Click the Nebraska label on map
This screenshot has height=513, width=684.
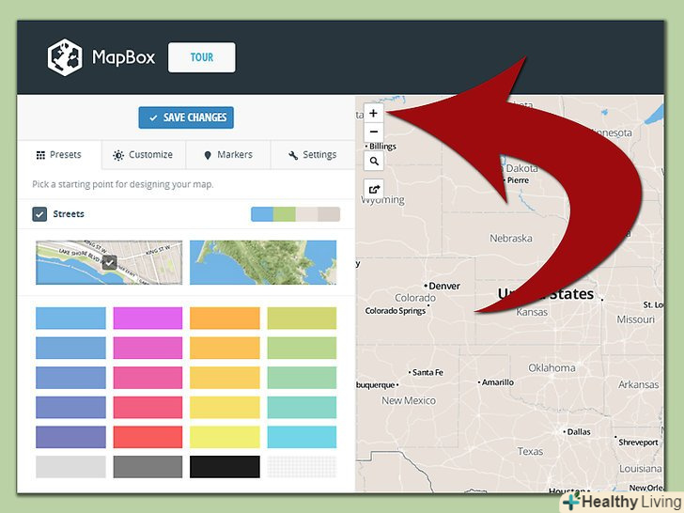(x=511, y=239)
